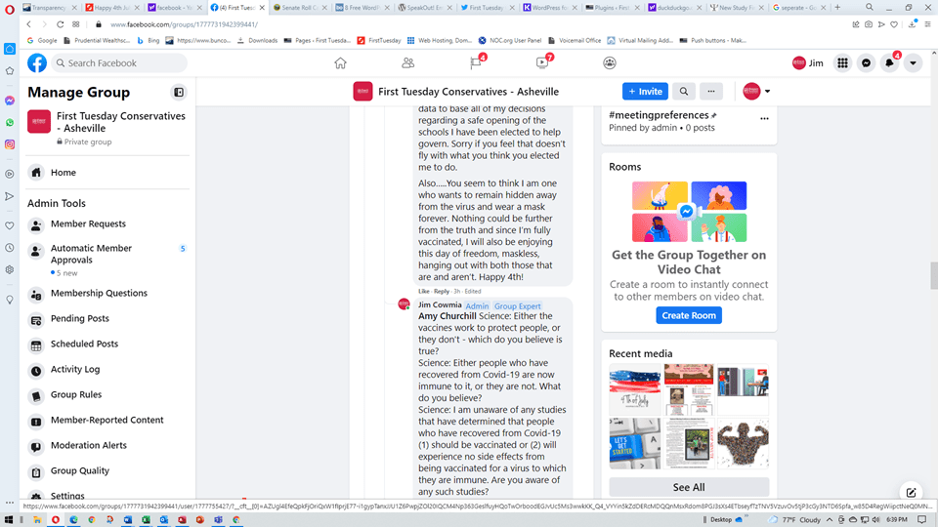Open the Friends icon in top navigation
Image resolution: width=938 pixels, height=527 pixels.
click(x=407, y=63)
